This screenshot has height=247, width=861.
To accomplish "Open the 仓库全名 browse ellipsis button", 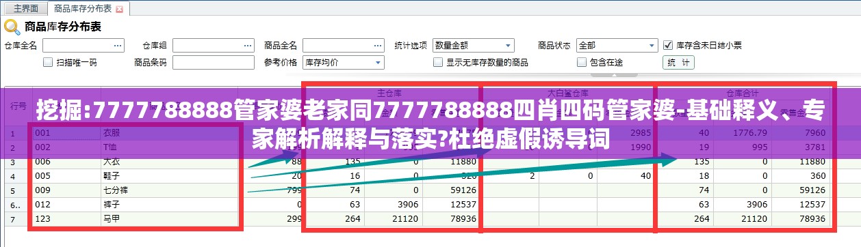I will coord(118,46).
